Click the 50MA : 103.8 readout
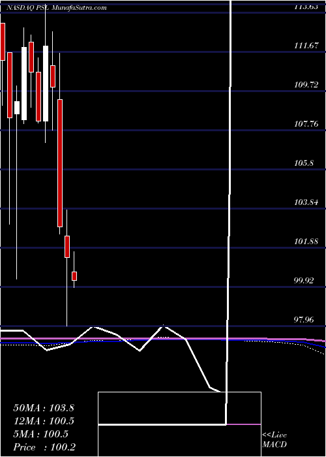 point(44,408)
